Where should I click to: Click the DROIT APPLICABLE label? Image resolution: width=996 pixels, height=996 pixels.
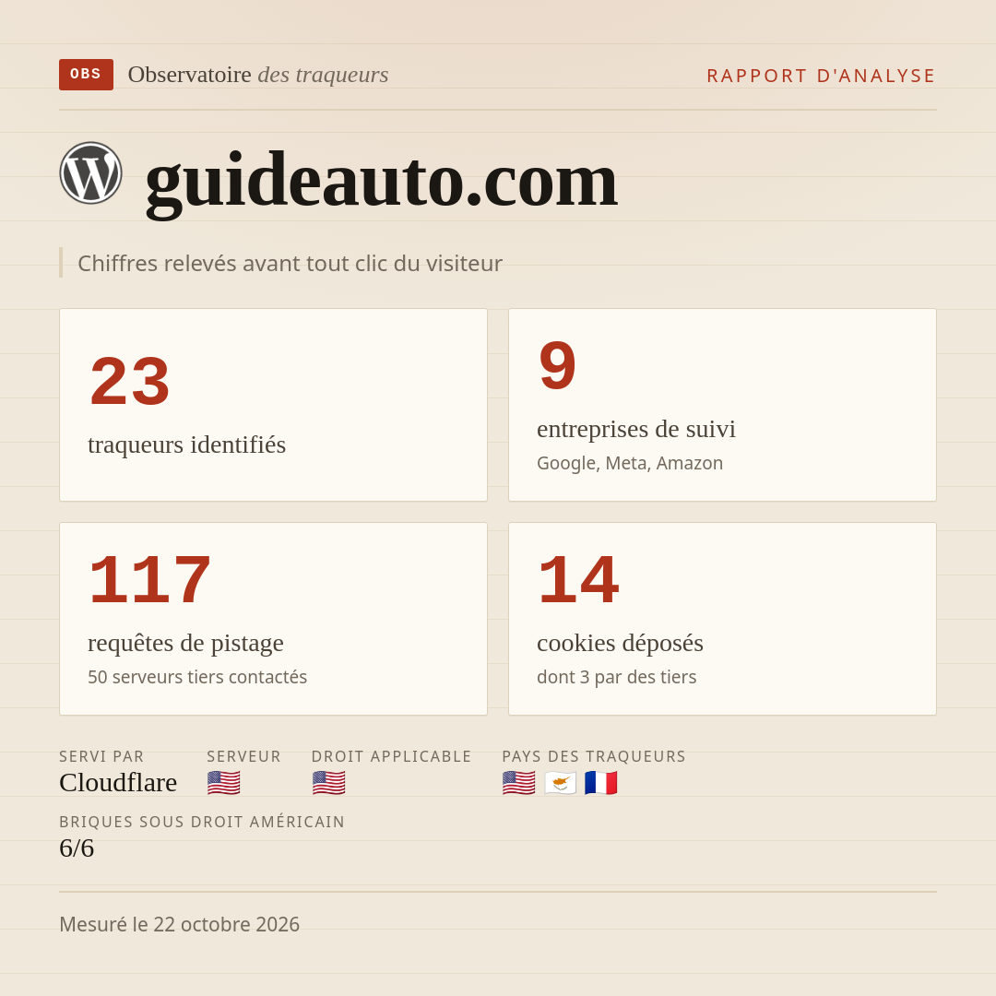point(391,756)
